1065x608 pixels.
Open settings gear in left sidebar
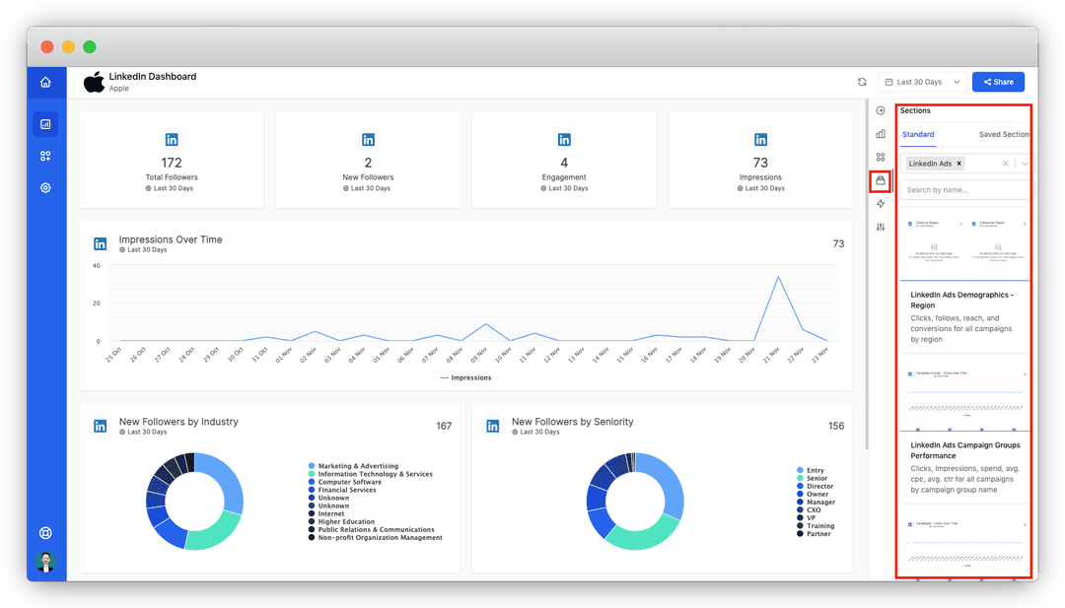[x=45, y=188]
